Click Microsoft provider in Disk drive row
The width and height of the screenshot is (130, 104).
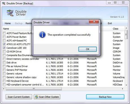click(x=92, y=63)
